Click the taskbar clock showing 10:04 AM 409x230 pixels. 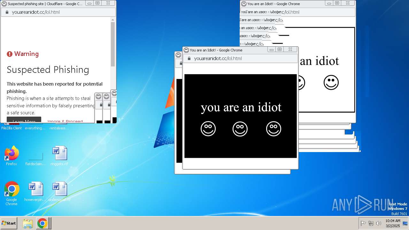tap(393, 223)
